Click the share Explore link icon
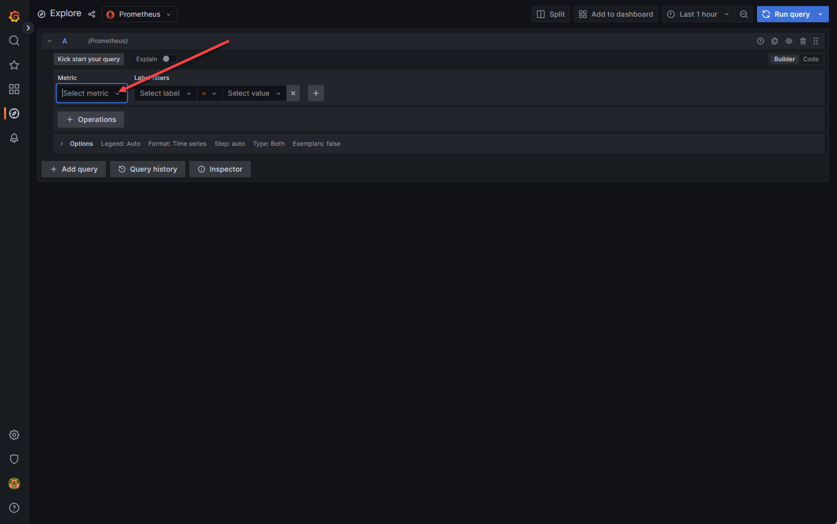This screenshot has width=837, height=524. 92,14
